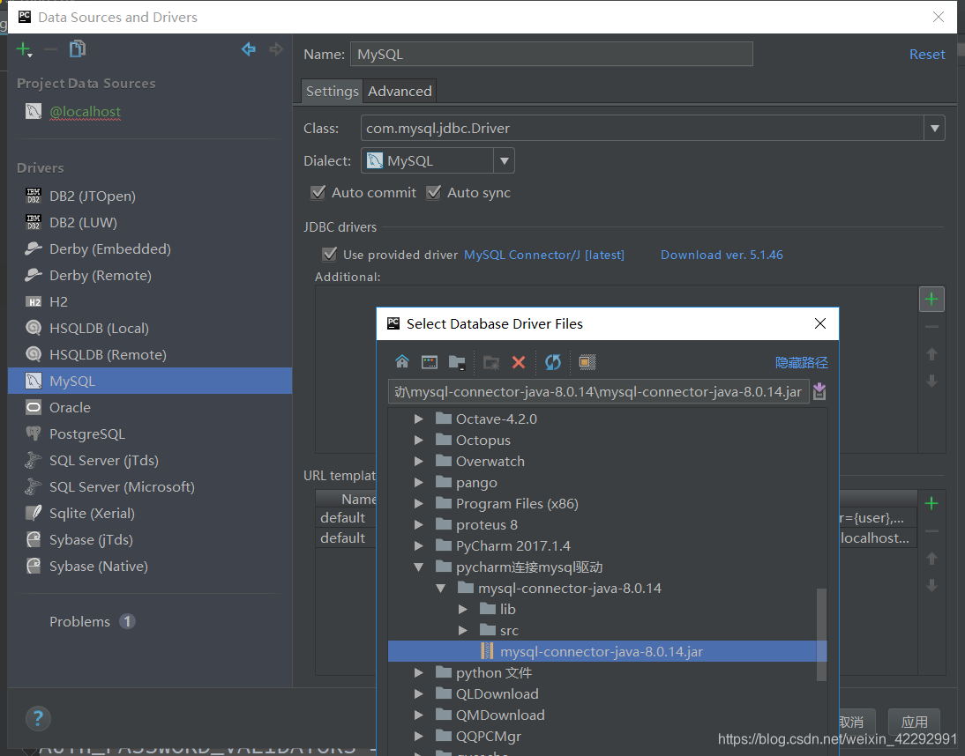Click the forward arrow icon
Viewport: 965px width, 756px height.
pos(276,49)
